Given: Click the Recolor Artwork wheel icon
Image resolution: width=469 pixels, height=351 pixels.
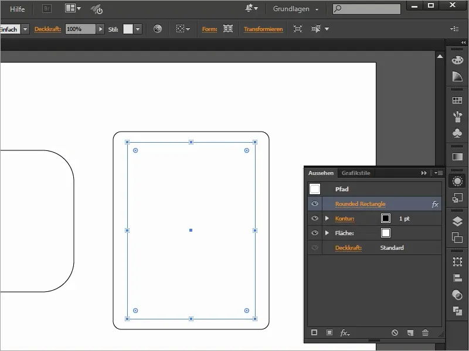Looking at the screenshot, I should click(158, 29).
